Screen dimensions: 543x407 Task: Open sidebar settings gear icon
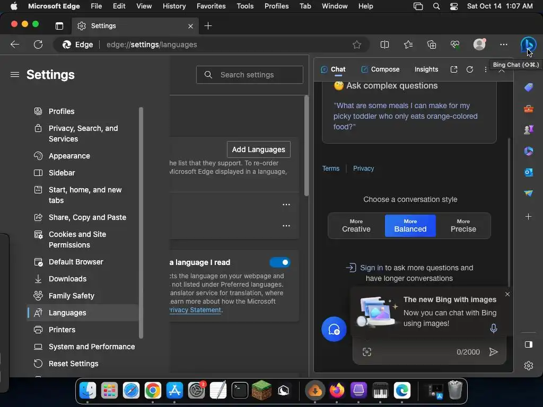pos(529,366)
